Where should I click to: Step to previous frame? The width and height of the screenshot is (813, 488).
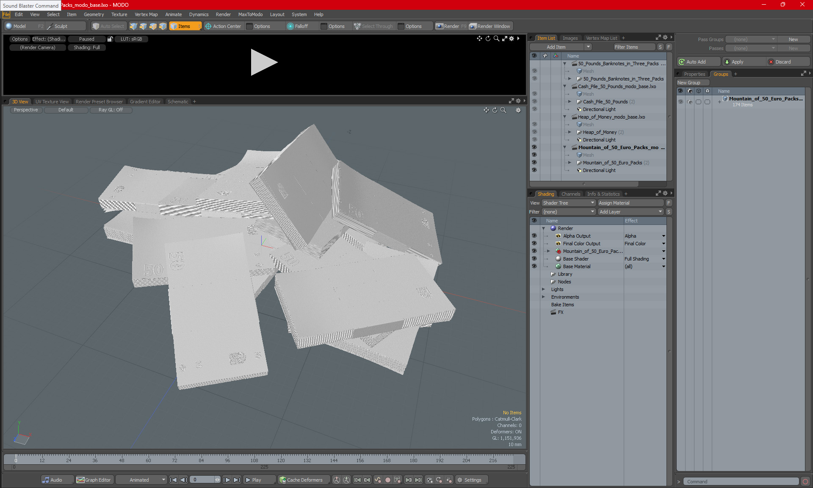[x=183, y=480]
